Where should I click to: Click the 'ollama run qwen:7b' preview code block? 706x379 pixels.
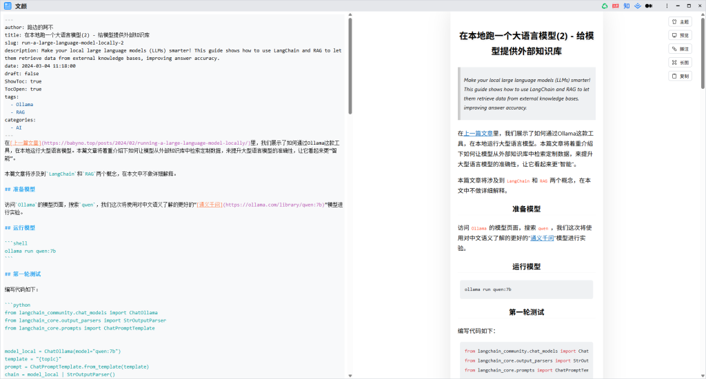[526, 289]
